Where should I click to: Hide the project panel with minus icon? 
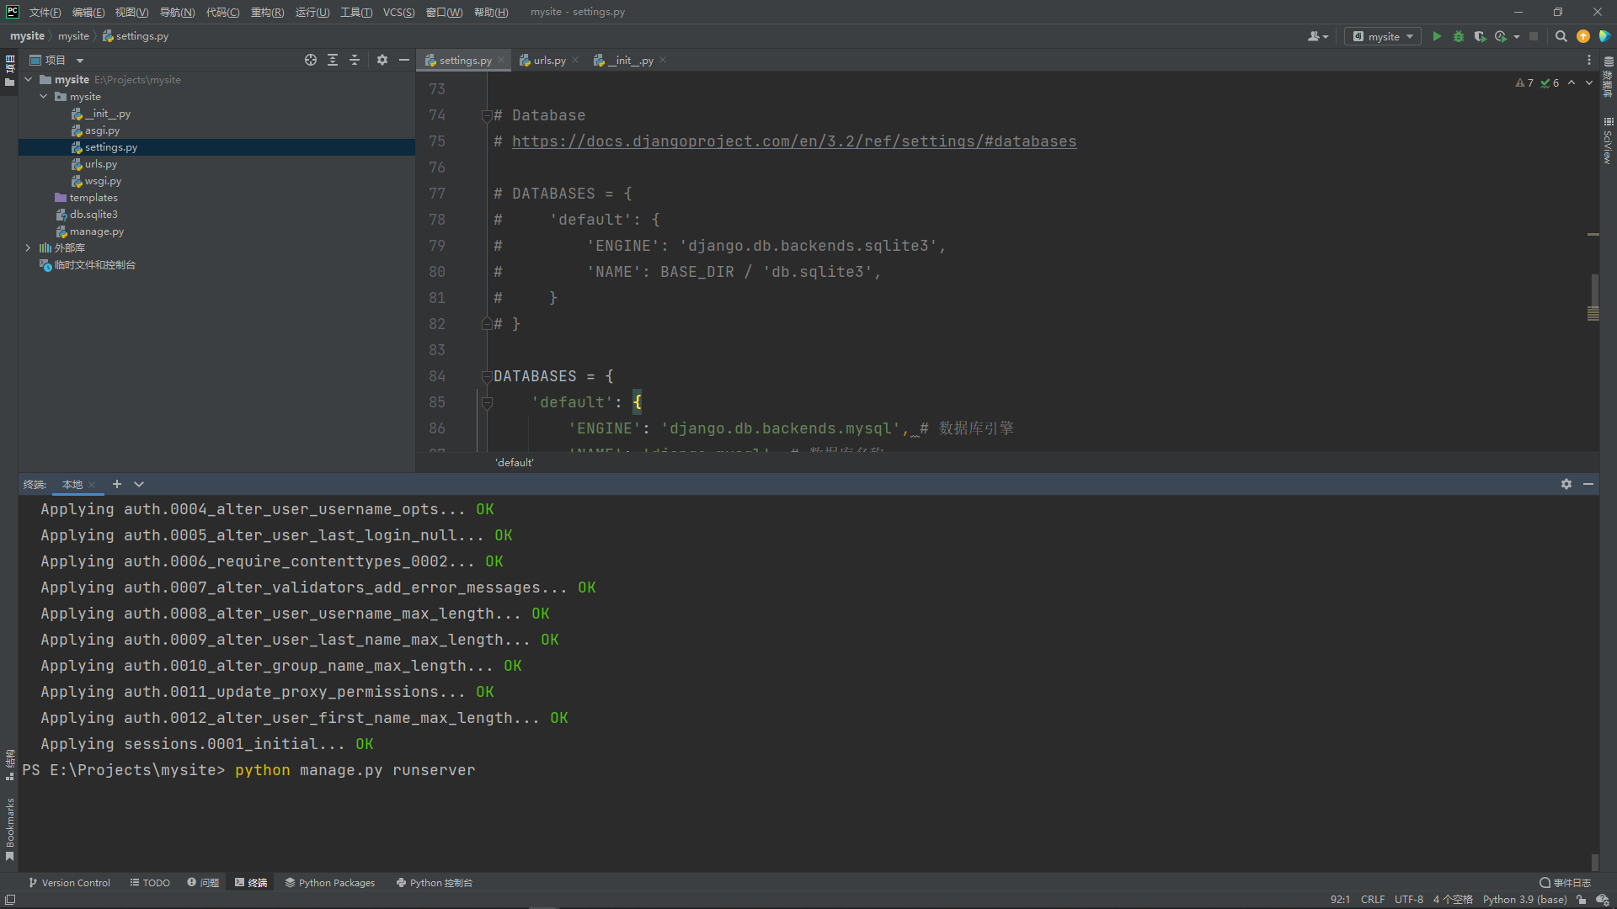coord(404,60)
